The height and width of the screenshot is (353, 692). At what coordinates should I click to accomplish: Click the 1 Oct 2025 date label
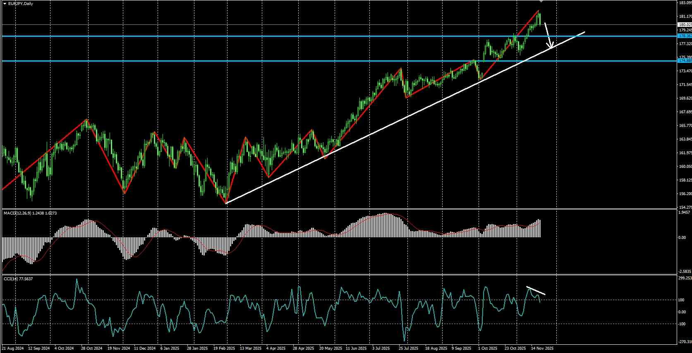[x=487, y=348]
